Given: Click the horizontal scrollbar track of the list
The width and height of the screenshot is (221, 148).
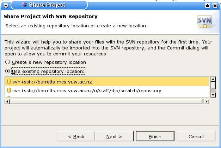Looking at the screenshot, I should pyautogui.click(x=106, y=101).
